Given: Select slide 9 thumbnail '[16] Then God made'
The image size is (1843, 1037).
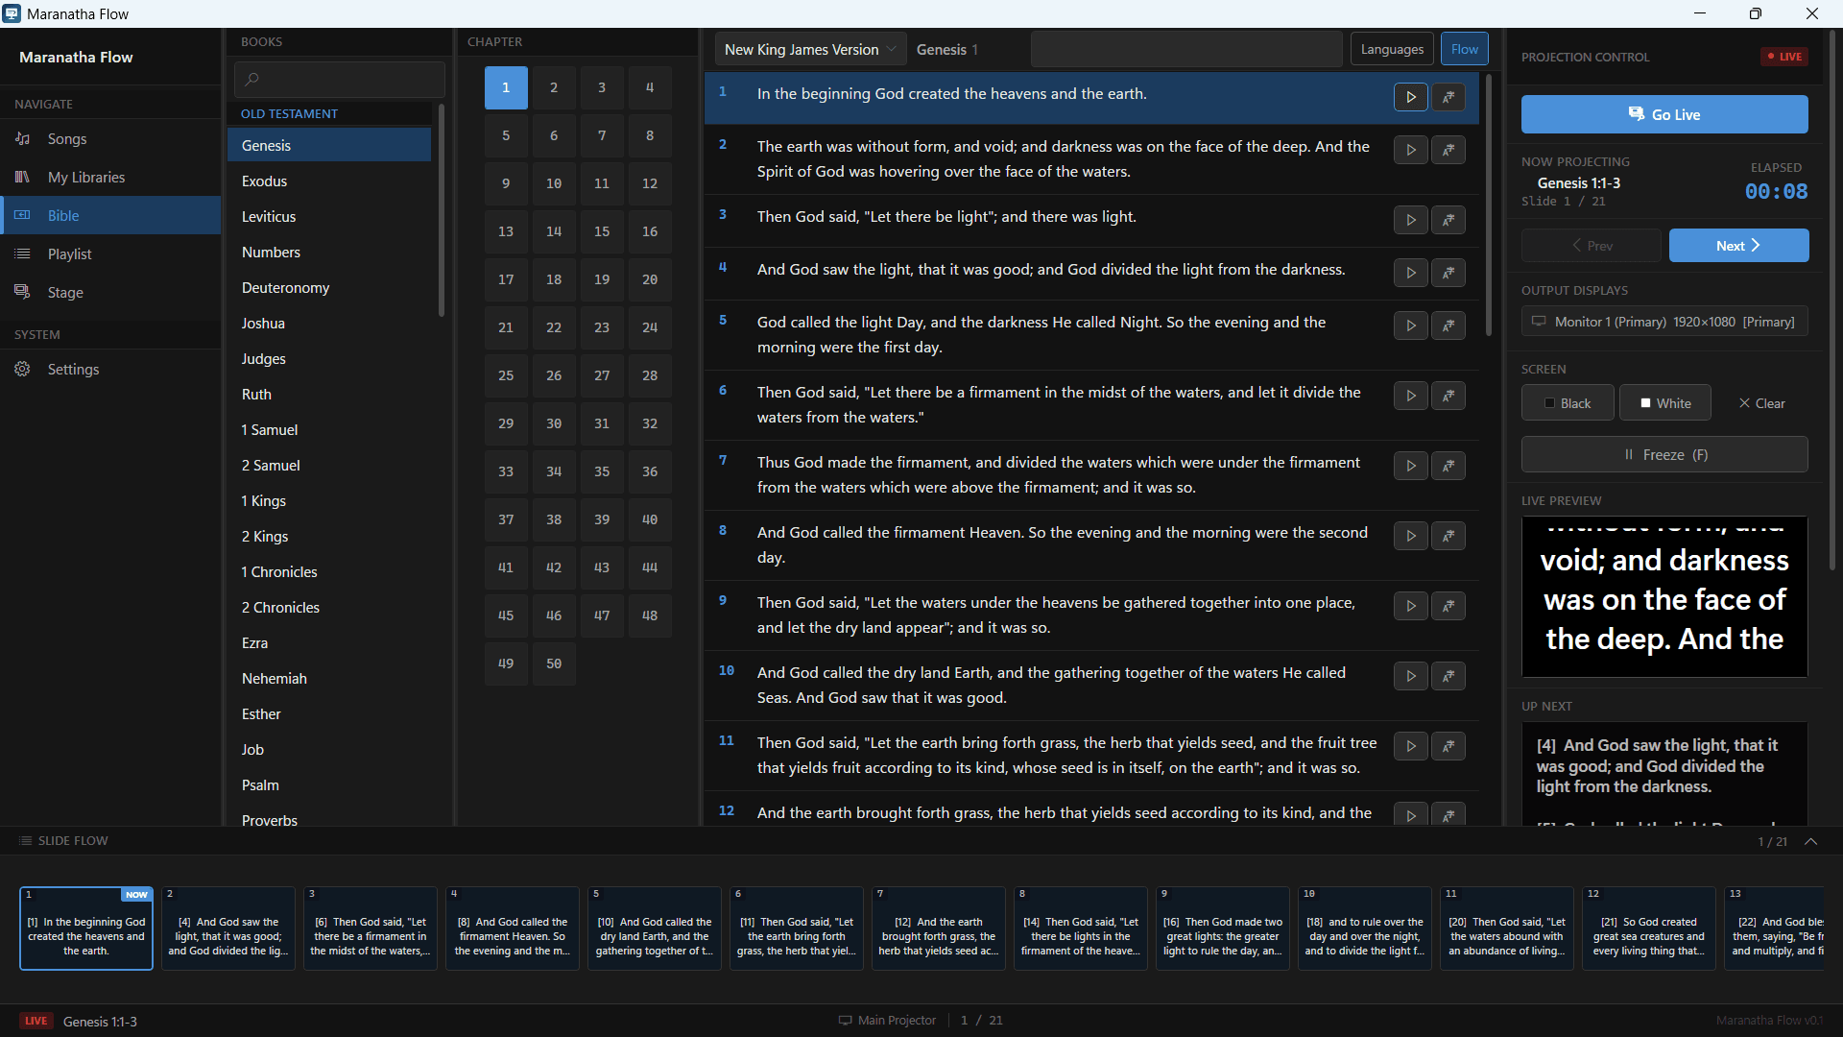Looking at the screenshot, I should [x=1222, y=928].
